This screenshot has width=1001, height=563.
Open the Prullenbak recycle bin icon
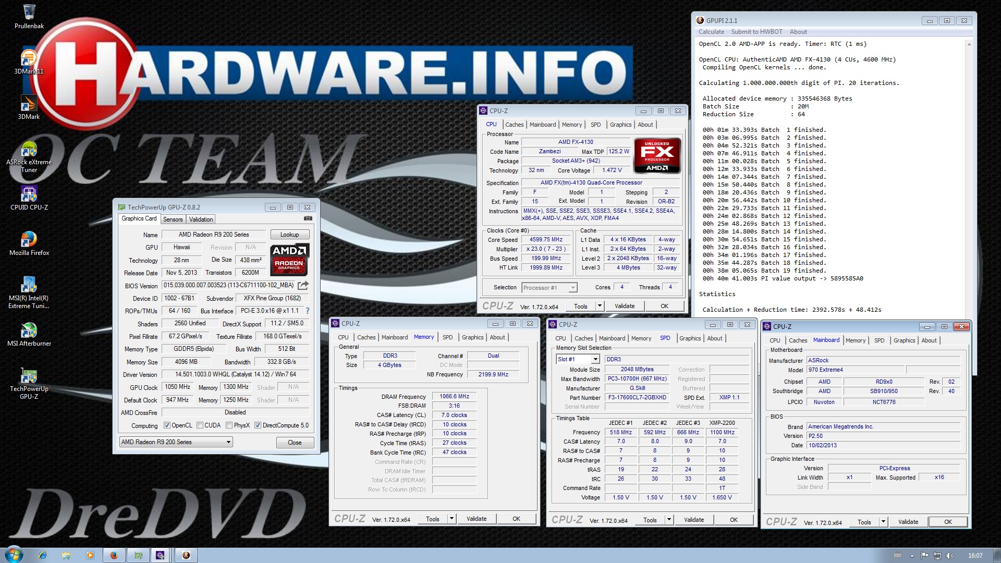29,17
